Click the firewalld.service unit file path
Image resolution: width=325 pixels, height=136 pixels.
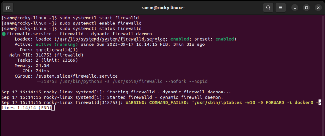(x=111, y=39)
